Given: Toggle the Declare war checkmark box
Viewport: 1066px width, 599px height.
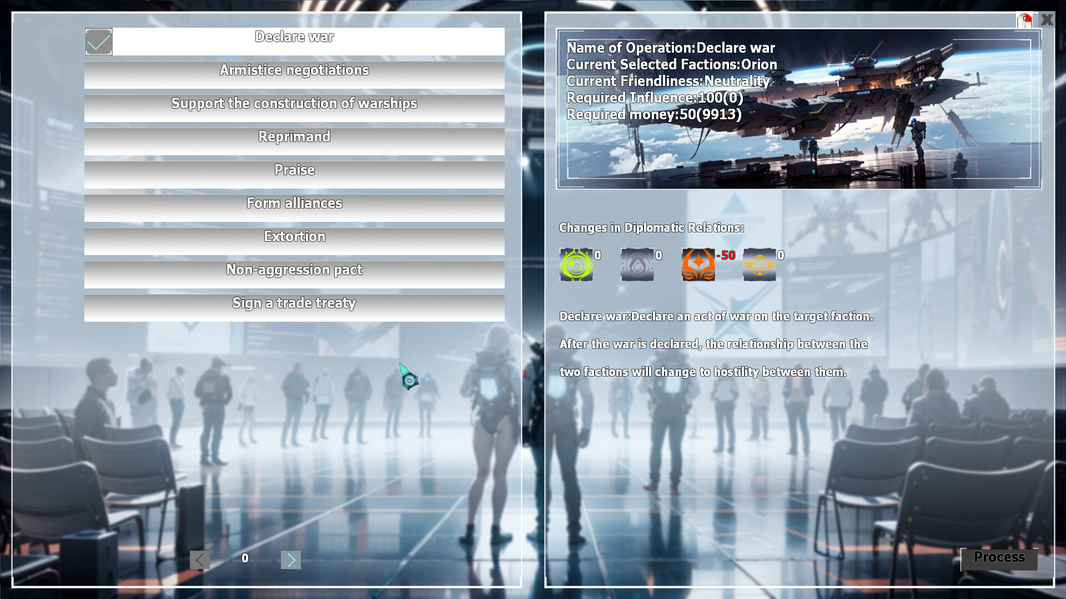Looking at the screenshot, I should [99, 42].
